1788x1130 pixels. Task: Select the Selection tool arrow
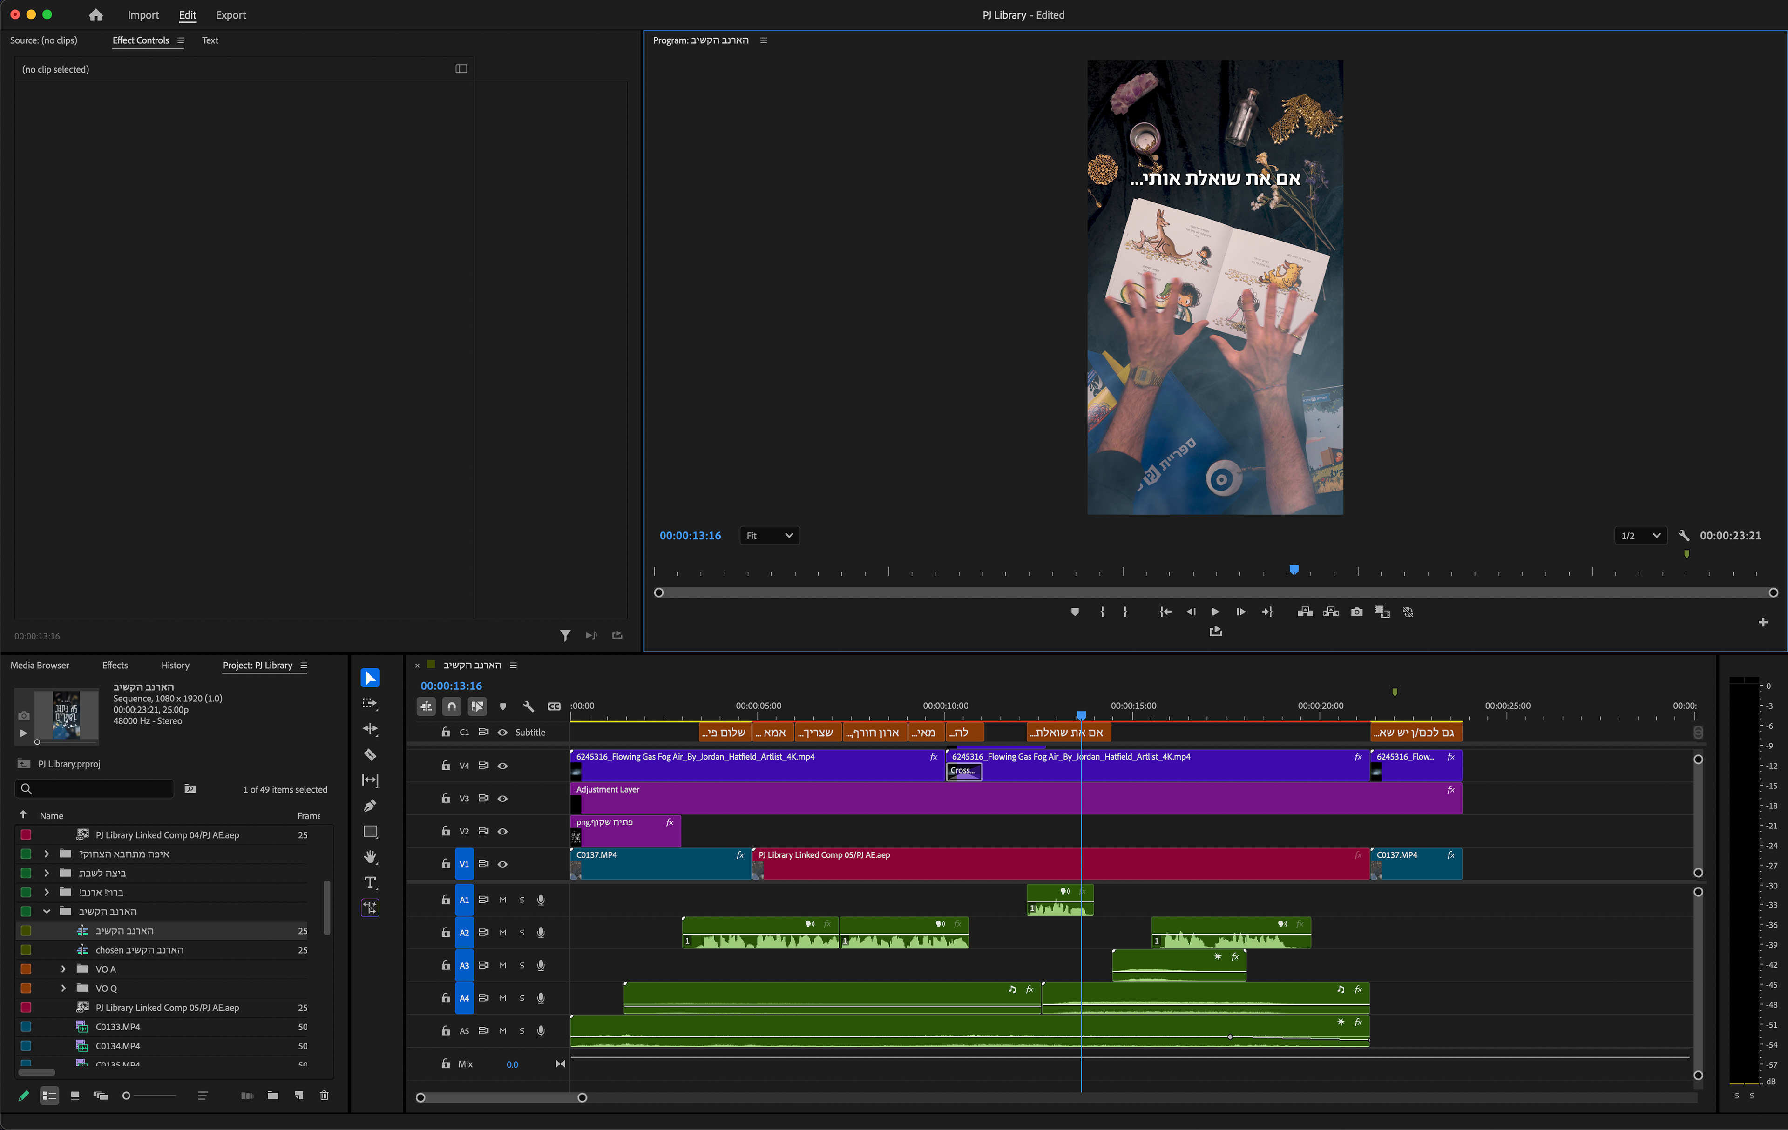coord(370,678)
